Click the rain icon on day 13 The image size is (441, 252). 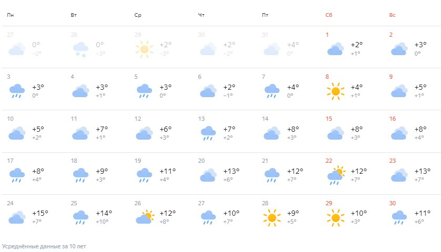[x=208, y=133]
